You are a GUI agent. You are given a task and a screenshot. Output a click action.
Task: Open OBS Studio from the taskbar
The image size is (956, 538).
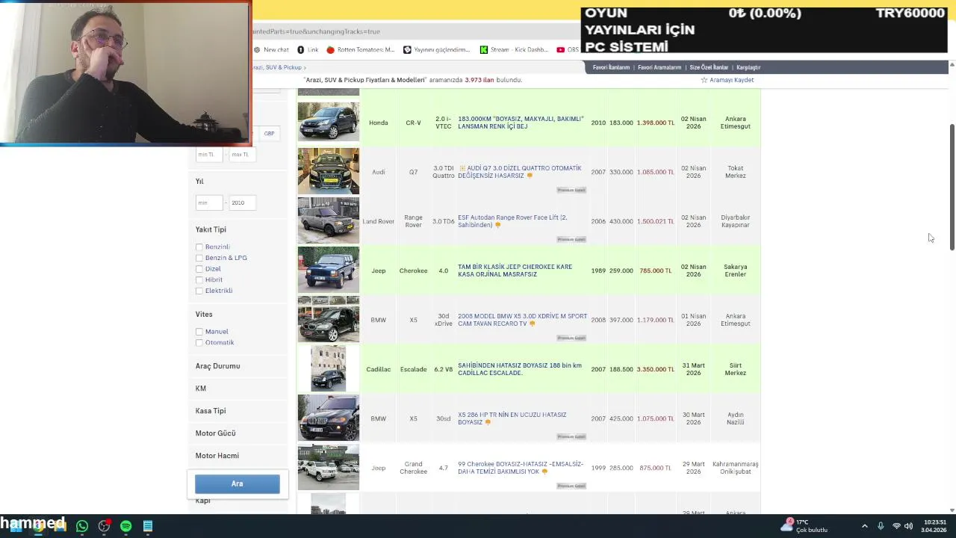tap(104, 526)
